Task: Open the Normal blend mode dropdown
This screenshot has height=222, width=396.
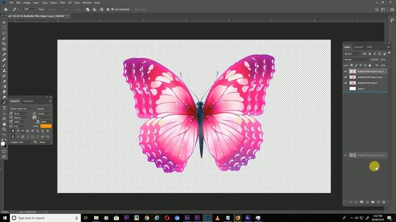Action: (356, 60)
